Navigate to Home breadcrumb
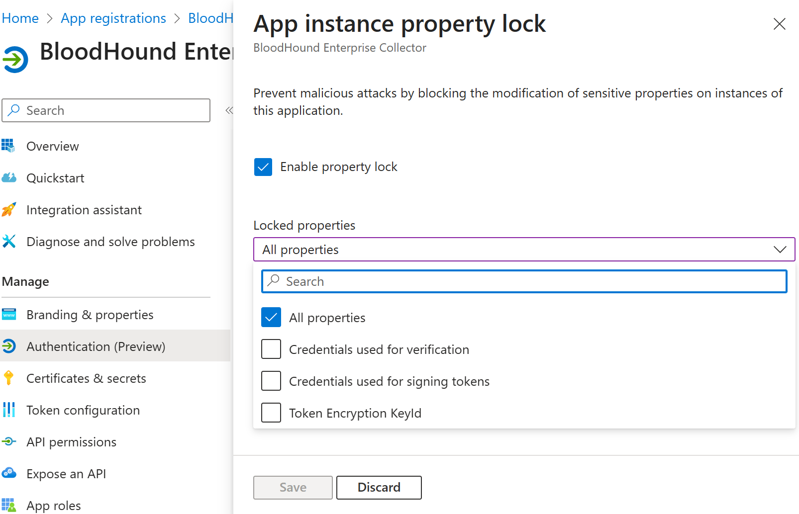799x514 pixels. [x=20, y=18]
